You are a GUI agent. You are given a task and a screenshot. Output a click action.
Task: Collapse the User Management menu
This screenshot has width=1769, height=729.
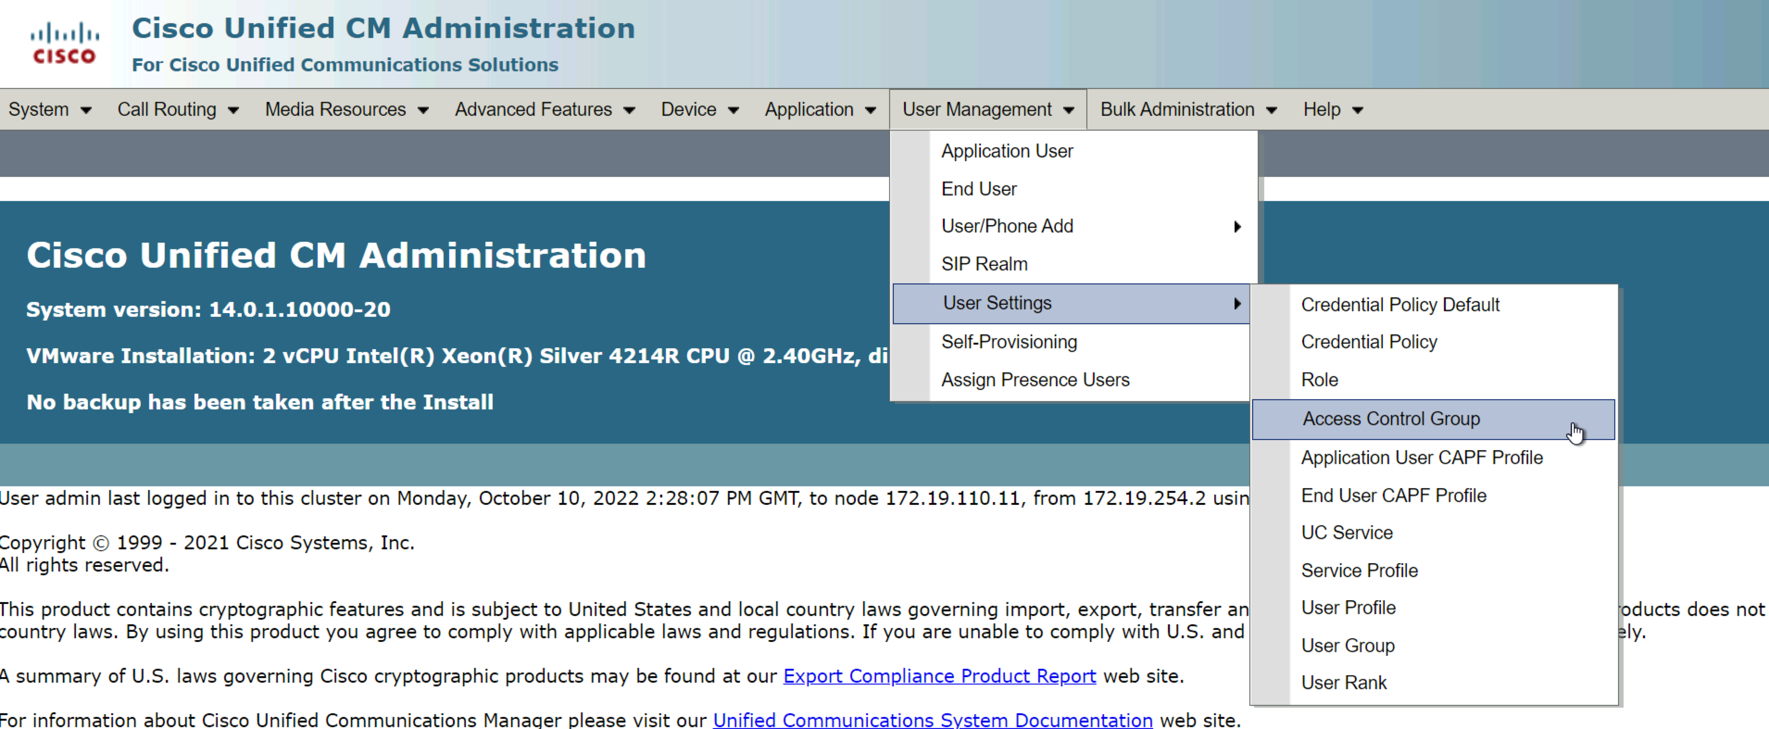point(987,109)
